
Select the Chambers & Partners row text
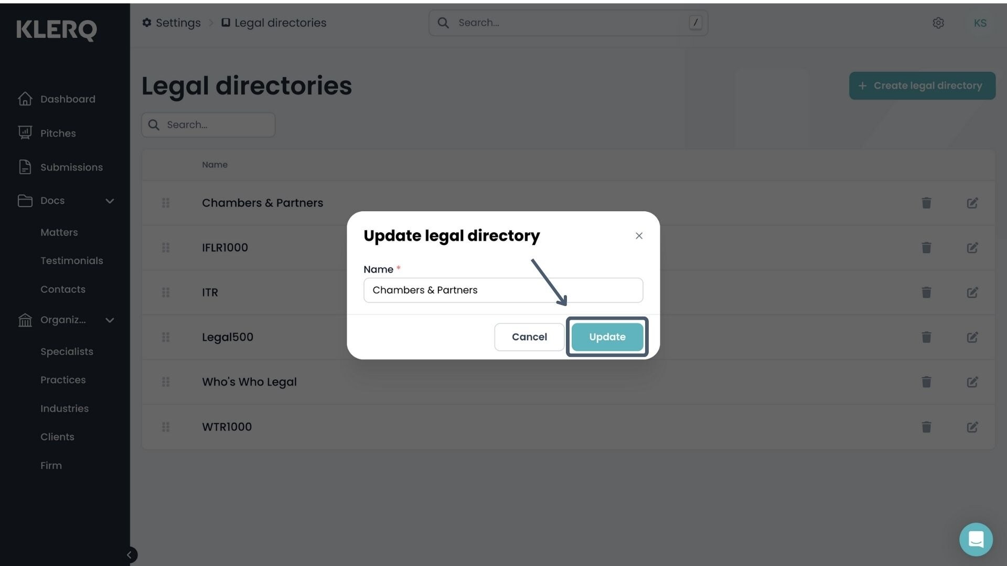click(262, 203)
